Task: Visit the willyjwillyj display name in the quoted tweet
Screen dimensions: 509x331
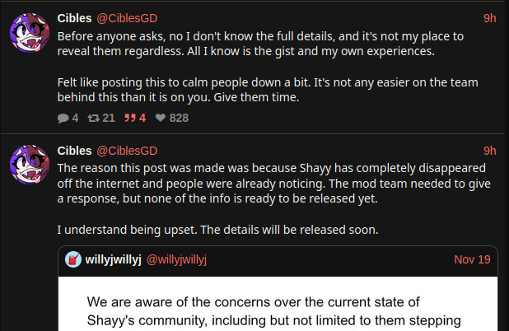Action: (113, 259)
